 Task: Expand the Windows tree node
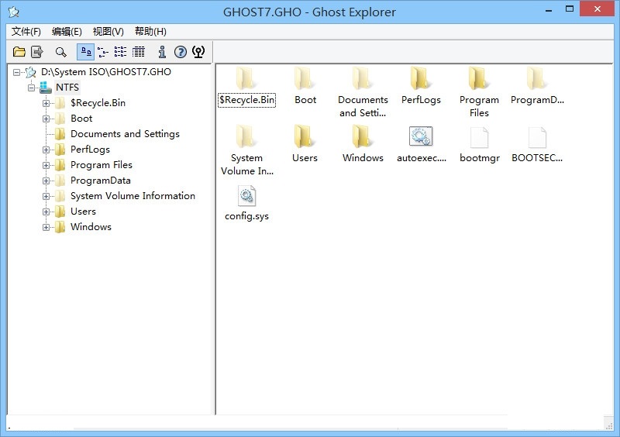46,227
